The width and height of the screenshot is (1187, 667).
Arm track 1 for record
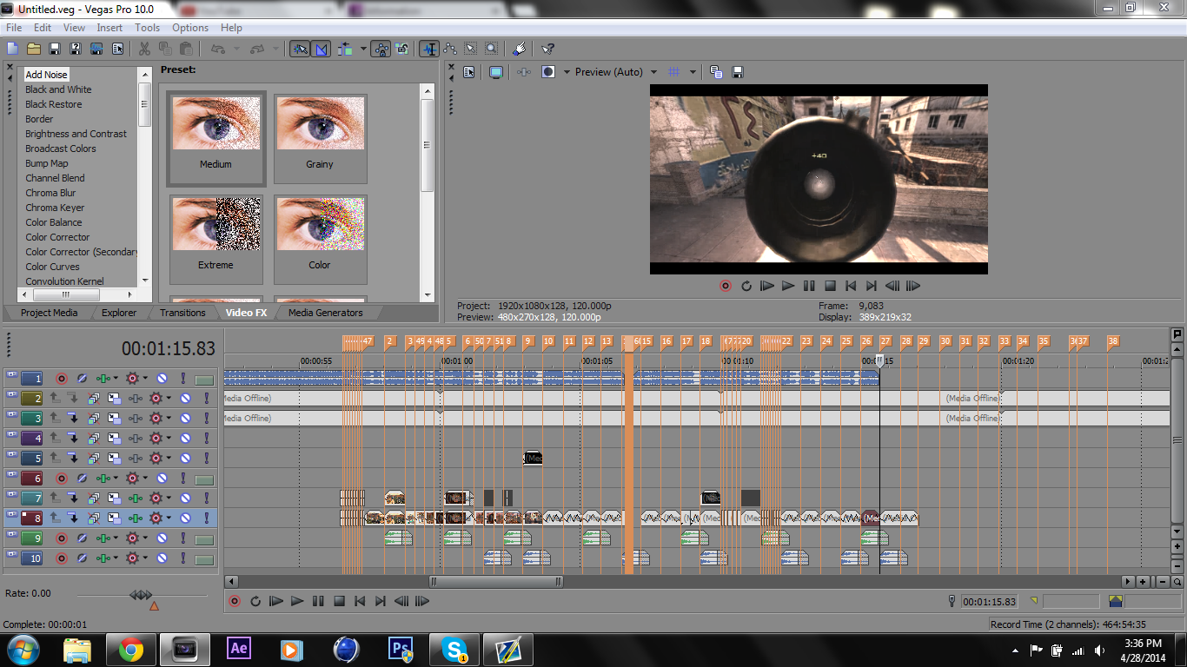tap(62, 379)
